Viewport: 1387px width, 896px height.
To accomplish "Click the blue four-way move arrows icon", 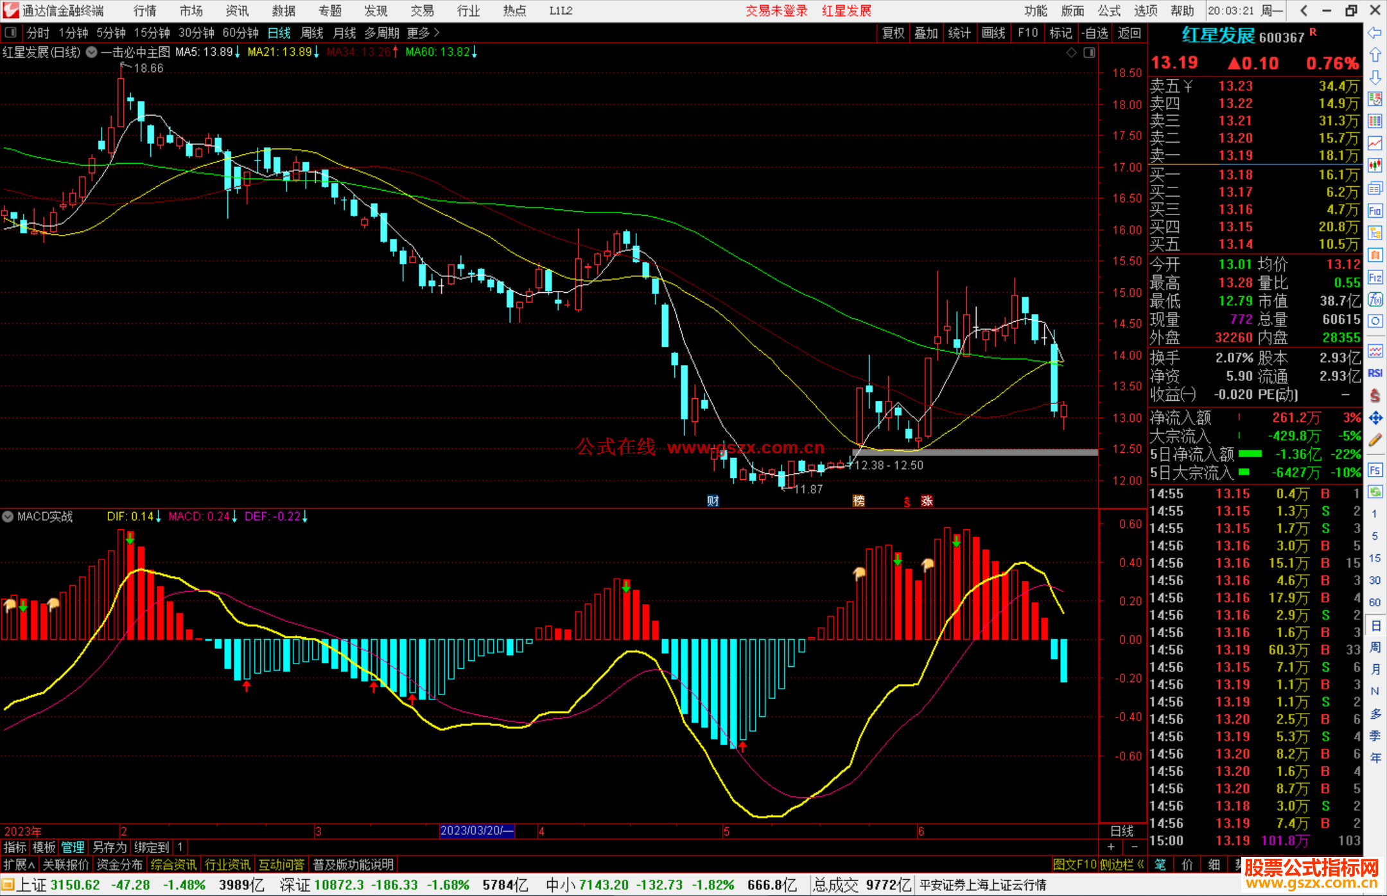I will point(1375,418).
